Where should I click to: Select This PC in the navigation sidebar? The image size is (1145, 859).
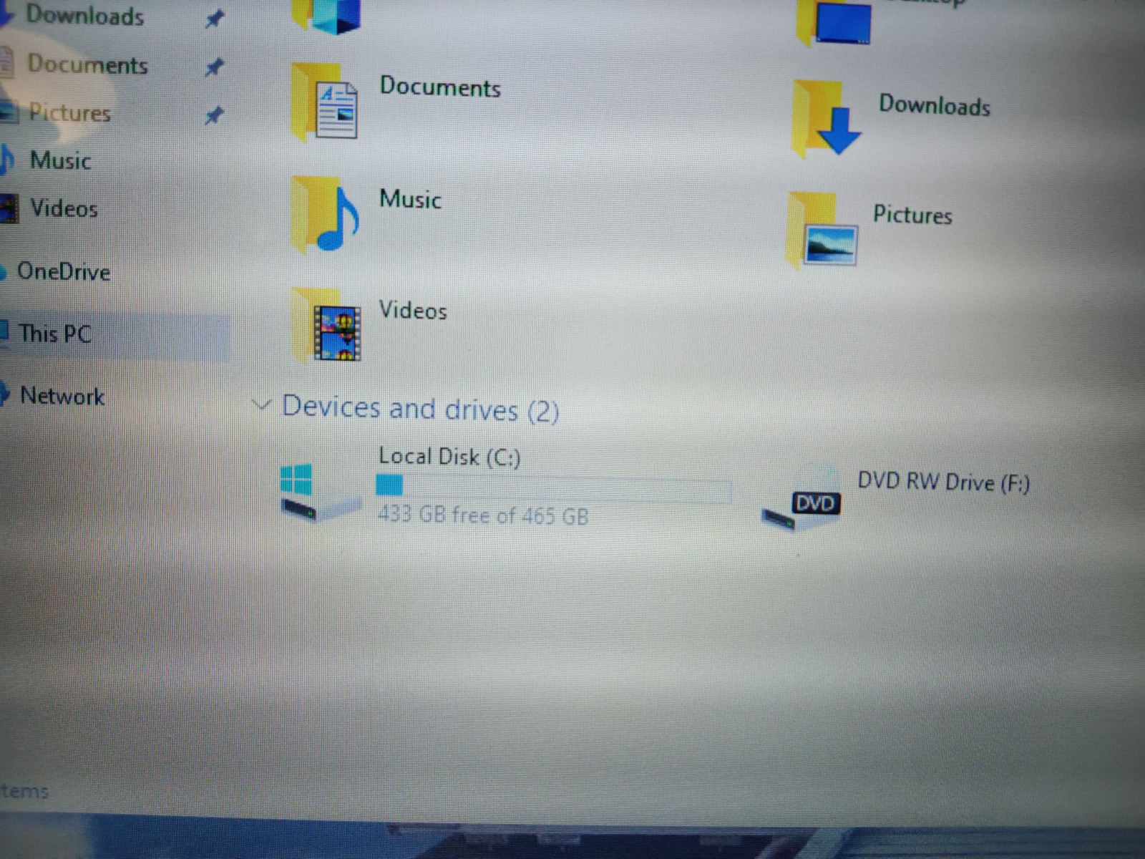pyautogui.click(x=55, y=334)
